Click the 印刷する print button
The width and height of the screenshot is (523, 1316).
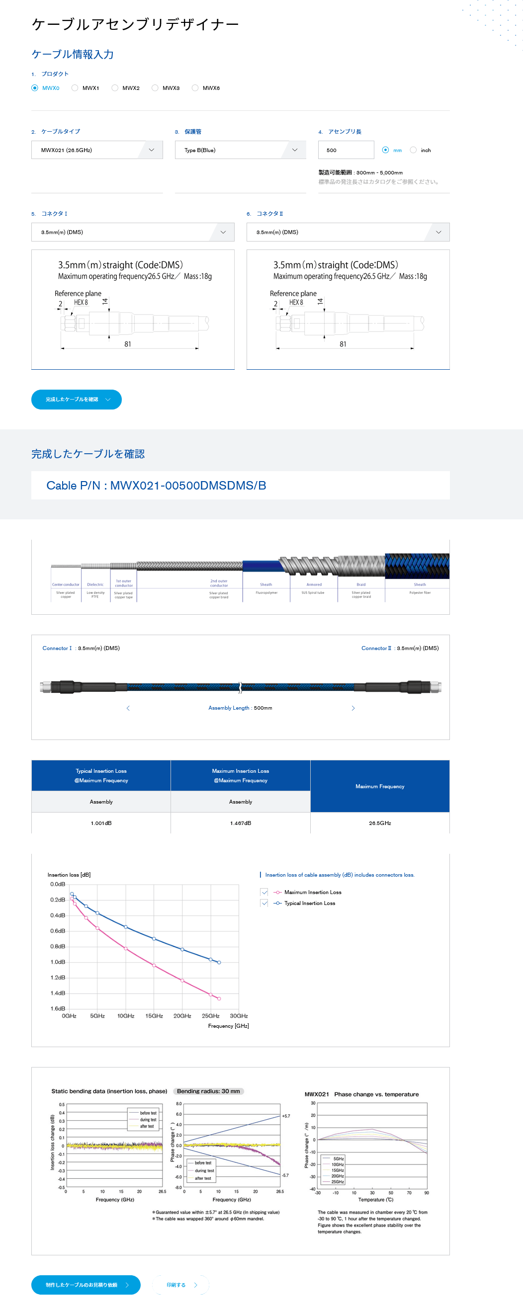tap(181, 1284)
